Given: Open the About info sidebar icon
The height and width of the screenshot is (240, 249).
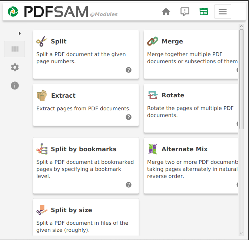Looking at the screenshot, I should tap(15, 85).
